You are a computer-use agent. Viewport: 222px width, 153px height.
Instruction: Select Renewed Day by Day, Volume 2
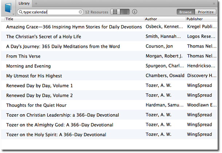[x=109, y=95]
